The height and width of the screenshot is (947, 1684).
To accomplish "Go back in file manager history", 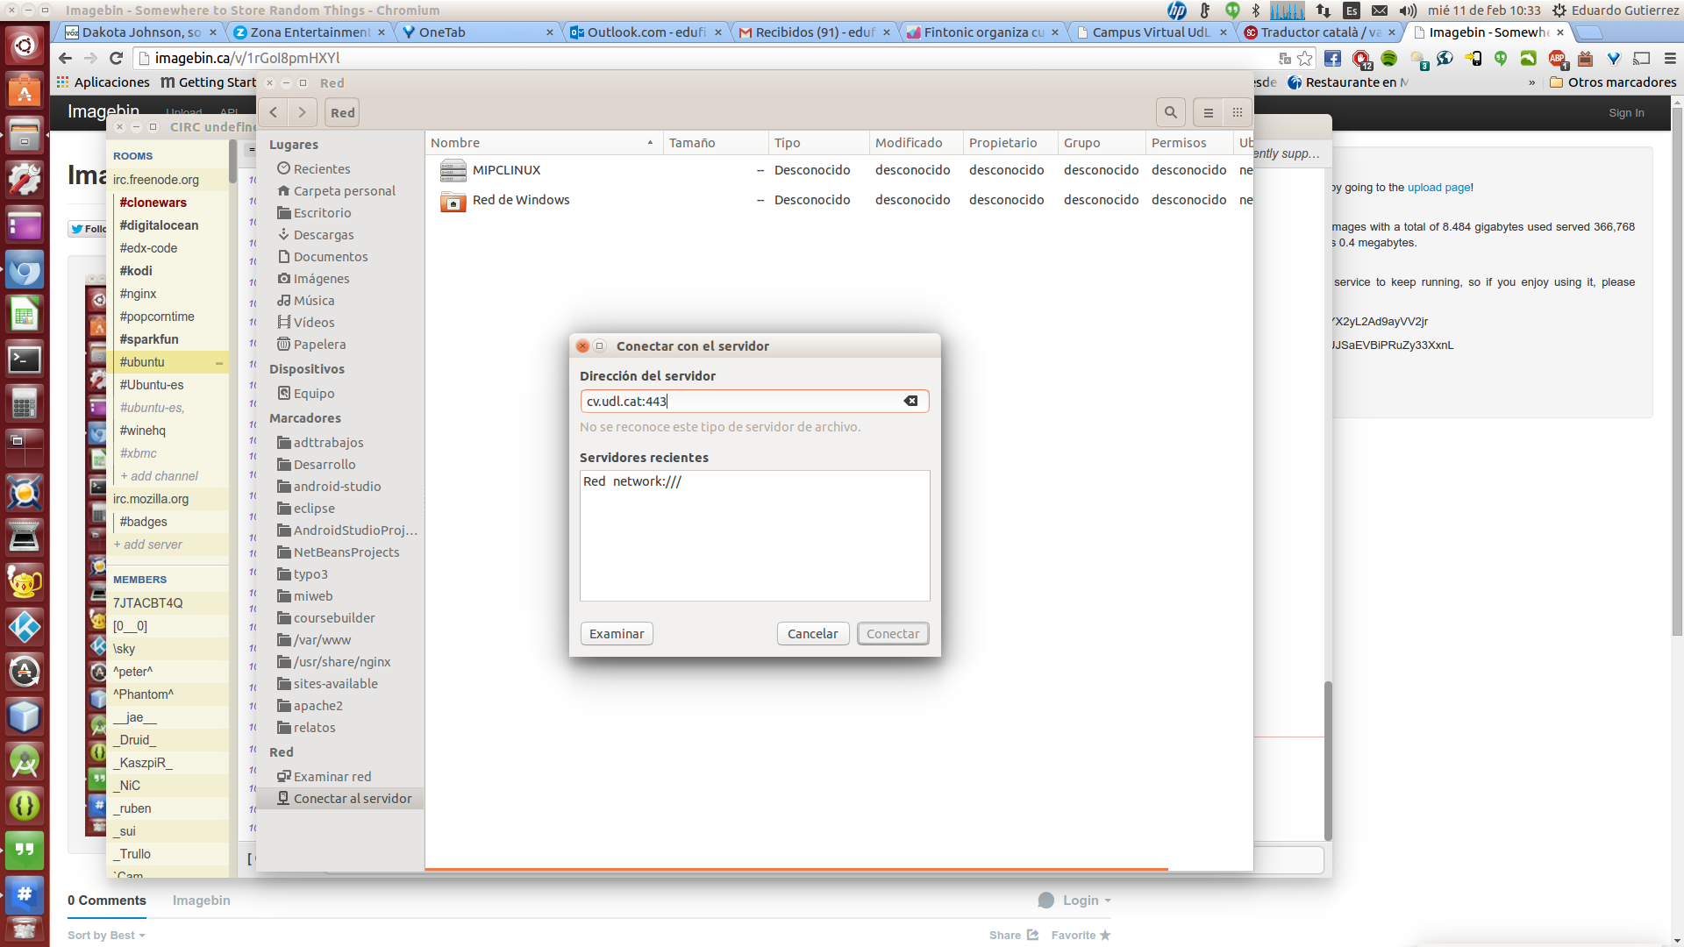I will pos(274,112).
